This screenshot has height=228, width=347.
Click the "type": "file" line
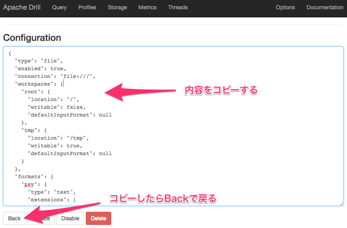click(39, 61)
